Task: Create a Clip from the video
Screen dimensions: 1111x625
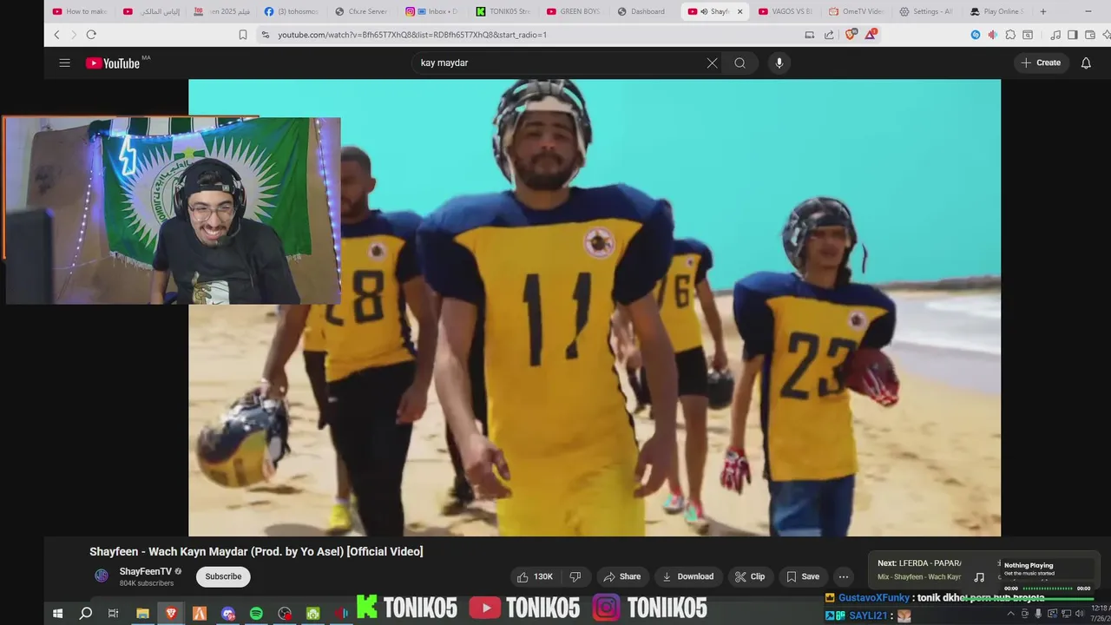Action: pyautogui.click(x=750, y=576)
